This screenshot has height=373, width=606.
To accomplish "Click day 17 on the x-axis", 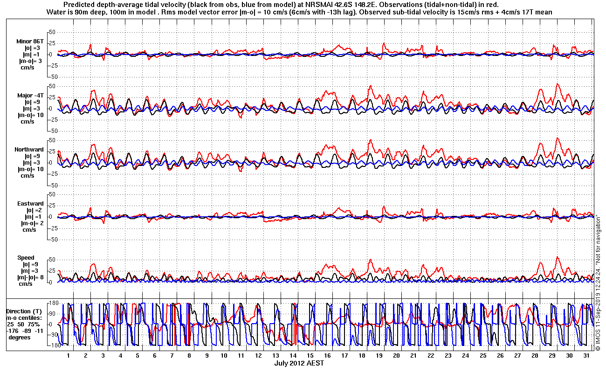I will click(344, 355).
